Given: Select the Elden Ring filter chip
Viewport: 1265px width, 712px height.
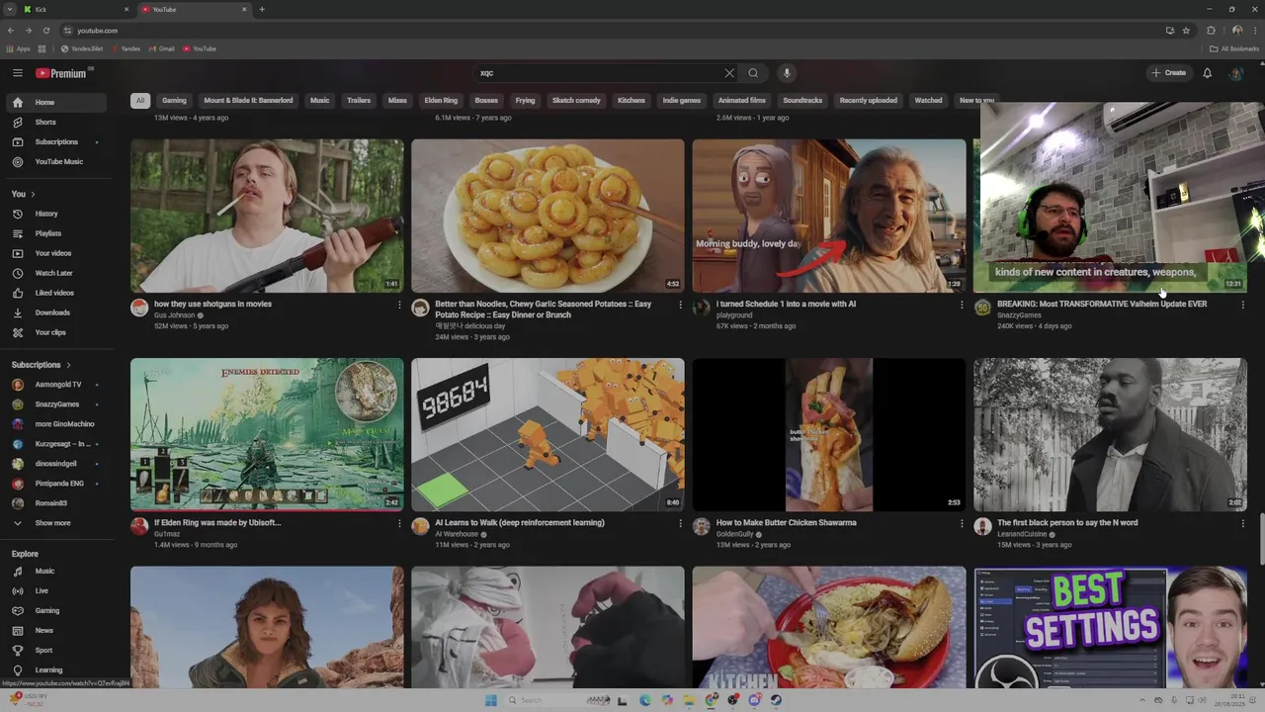Looking at the screenshot, I should click(x=441, y=100).
